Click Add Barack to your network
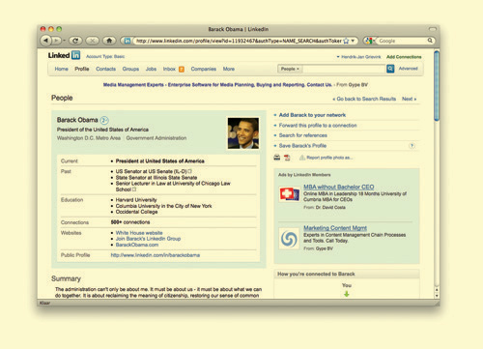Viewport: 483px width, 349px height. tap(312, 115)
